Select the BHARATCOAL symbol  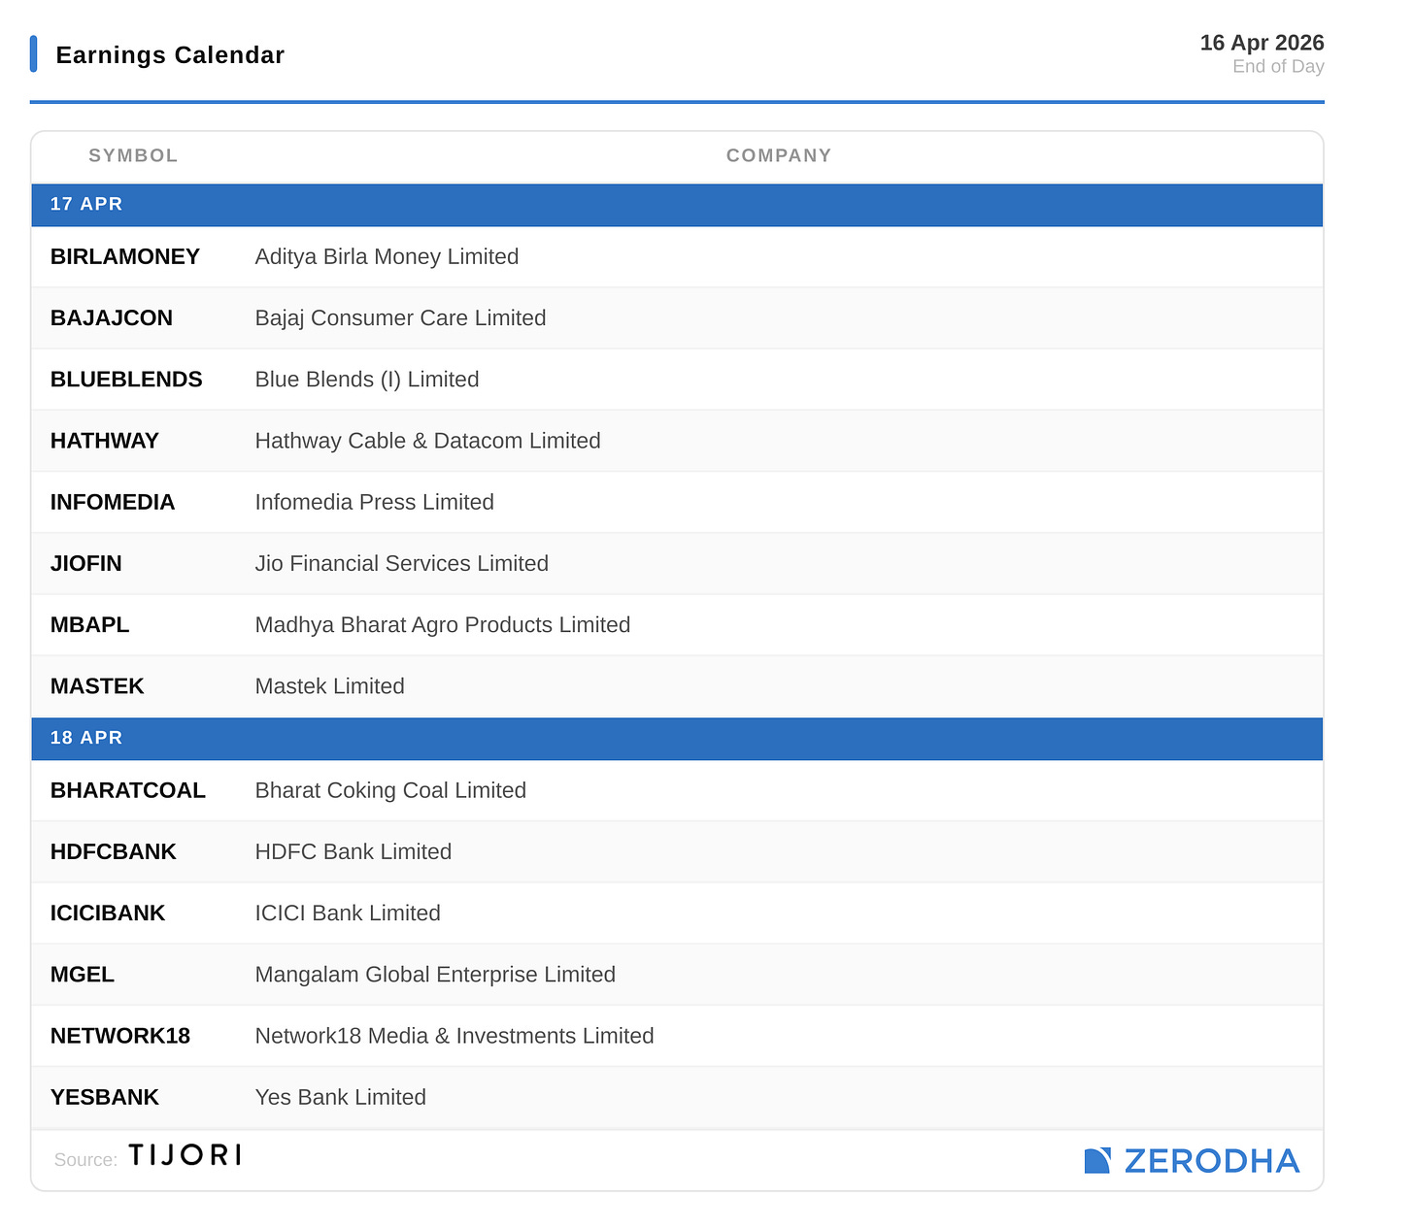tap(128, 790)
